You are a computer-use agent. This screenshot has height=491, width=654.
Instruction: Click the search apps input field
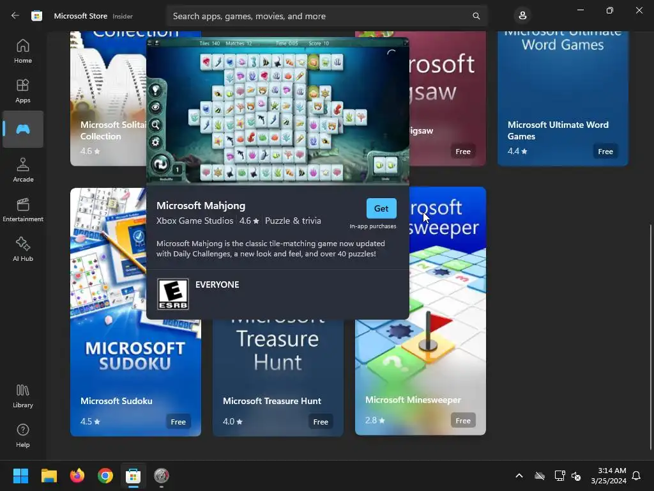click(326, 16)
